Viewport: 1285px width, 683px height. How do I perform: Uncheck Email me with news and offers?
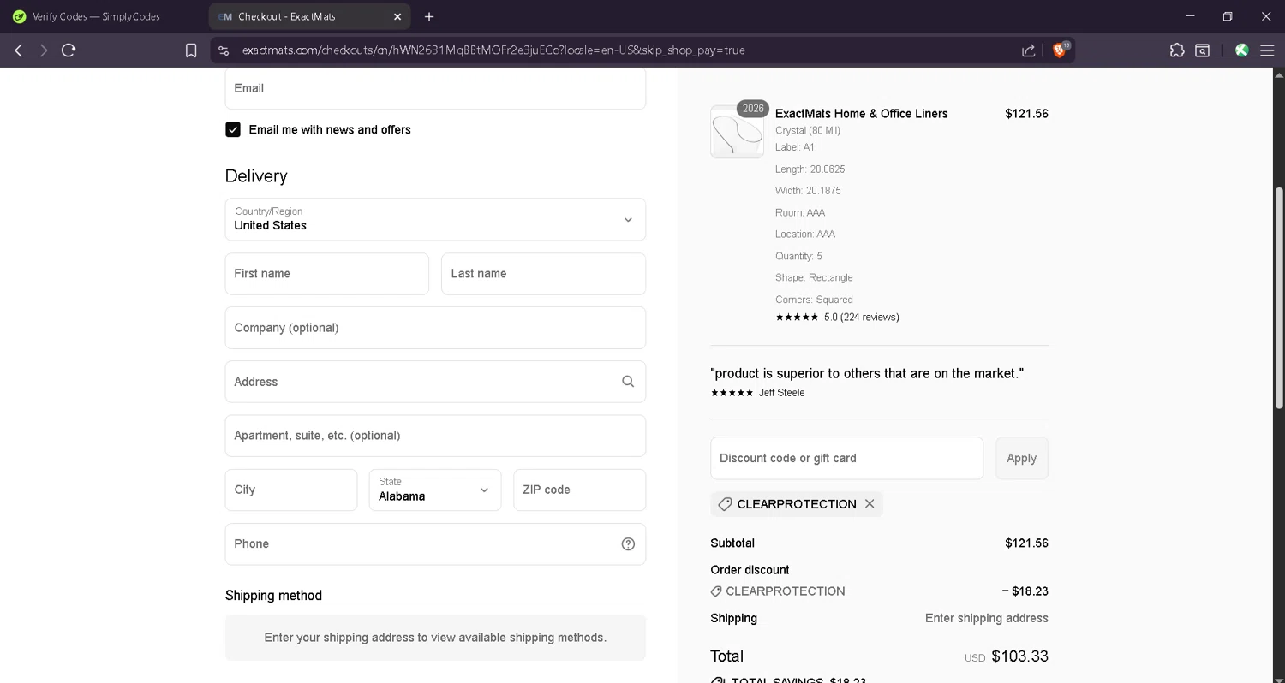[x=233, y=129]
